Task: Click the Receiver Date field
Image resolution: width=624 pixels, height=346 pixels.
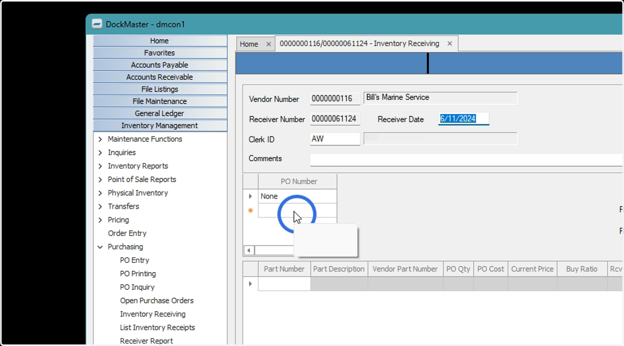Action: [x=464, y=119]
